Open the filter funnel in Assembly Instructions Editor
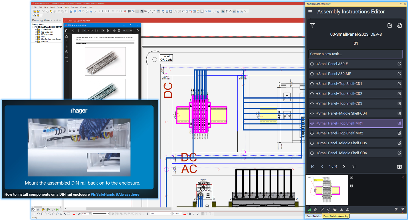Screen dimensions: 408x220 point(312,25)
